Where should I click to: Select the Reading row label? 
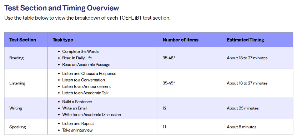click(16, 58)
